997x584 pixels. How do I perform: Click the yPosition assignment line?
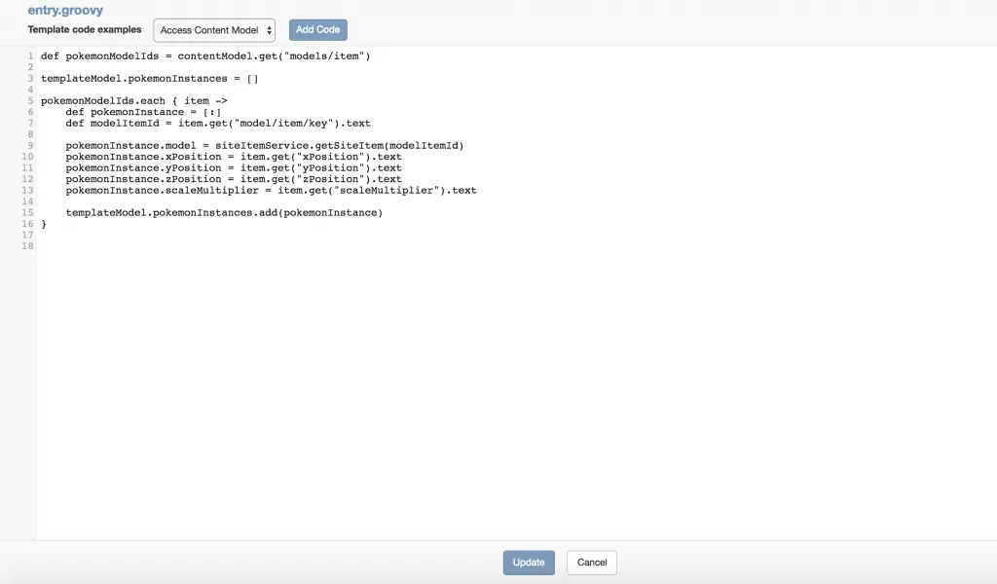(x=233, y=168)
